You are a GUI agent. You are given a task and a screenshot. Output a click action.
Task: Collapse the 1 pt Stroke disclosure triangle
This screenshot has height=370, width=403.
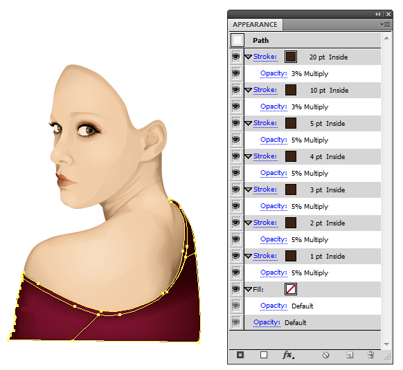pos(248,256)
